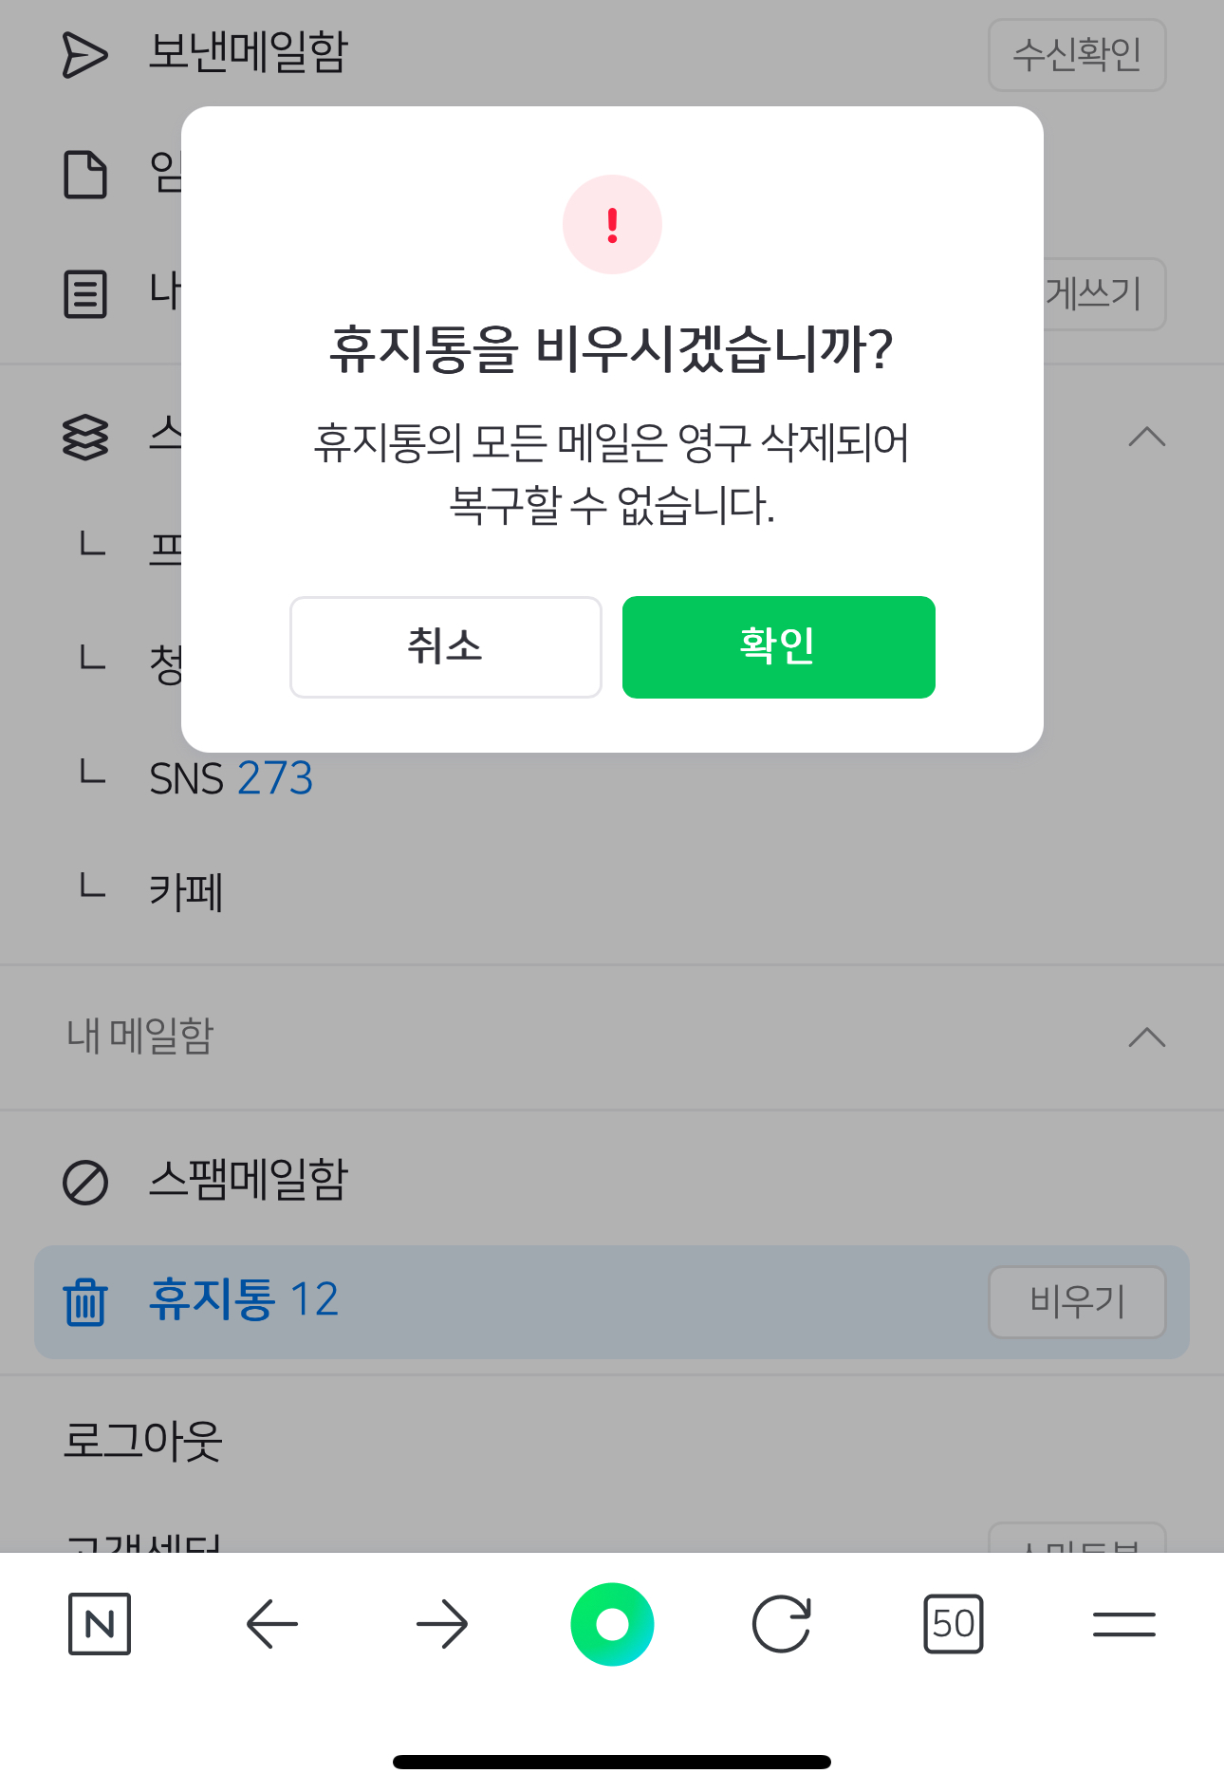The image size is (1224, 1792).
Task: Tap the Naver N home icon
Action: (x=100, y=1624)
